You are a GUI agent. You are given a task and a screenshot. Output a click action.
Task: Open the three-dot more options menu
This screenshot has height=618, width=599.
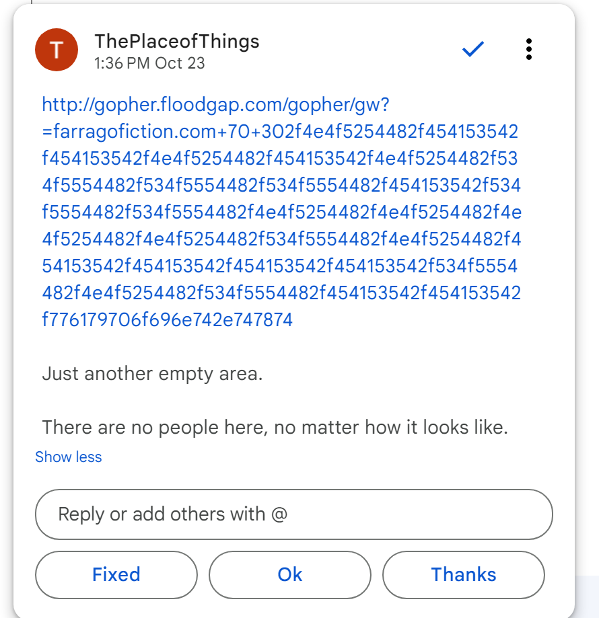click(x=529, y=49)
